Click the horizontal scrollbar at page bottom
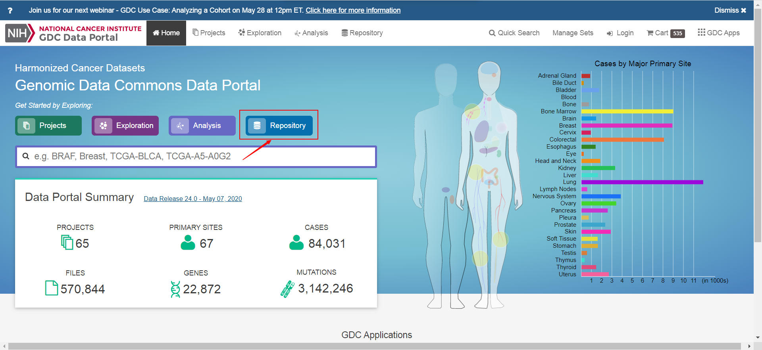 pyautogui.click(x=374, y=346)
